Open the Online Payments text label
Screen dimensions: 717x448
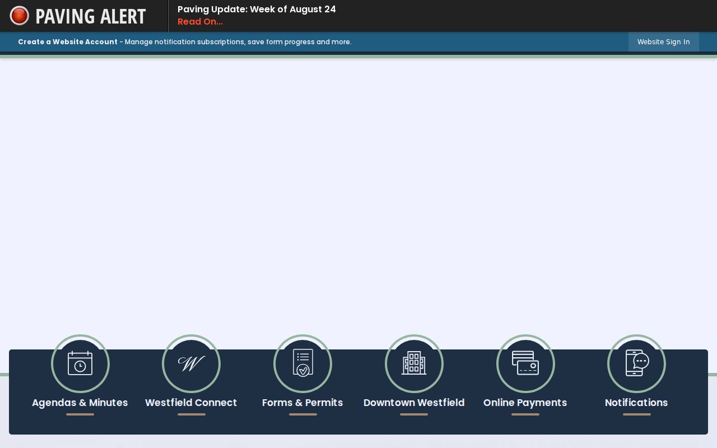(525, 403)
